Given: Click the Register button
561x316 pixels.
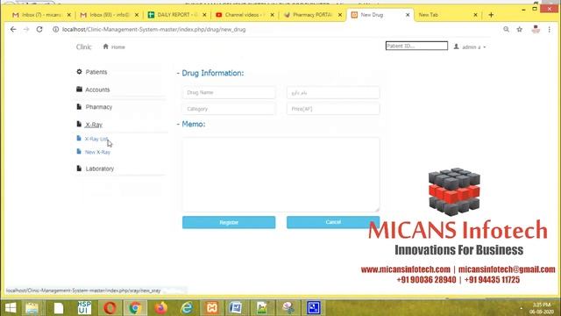Looking at the screenshot, I should coord(229,222).
